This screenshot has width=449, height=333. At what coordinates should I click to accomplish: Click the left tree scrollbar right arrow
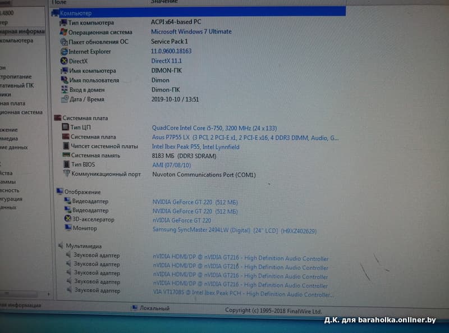point(48,294)
